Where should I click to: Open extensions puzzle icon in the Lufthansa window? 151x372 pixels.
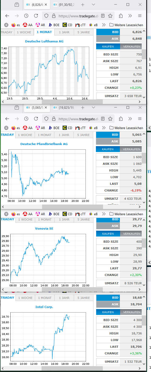click(121, 16)
